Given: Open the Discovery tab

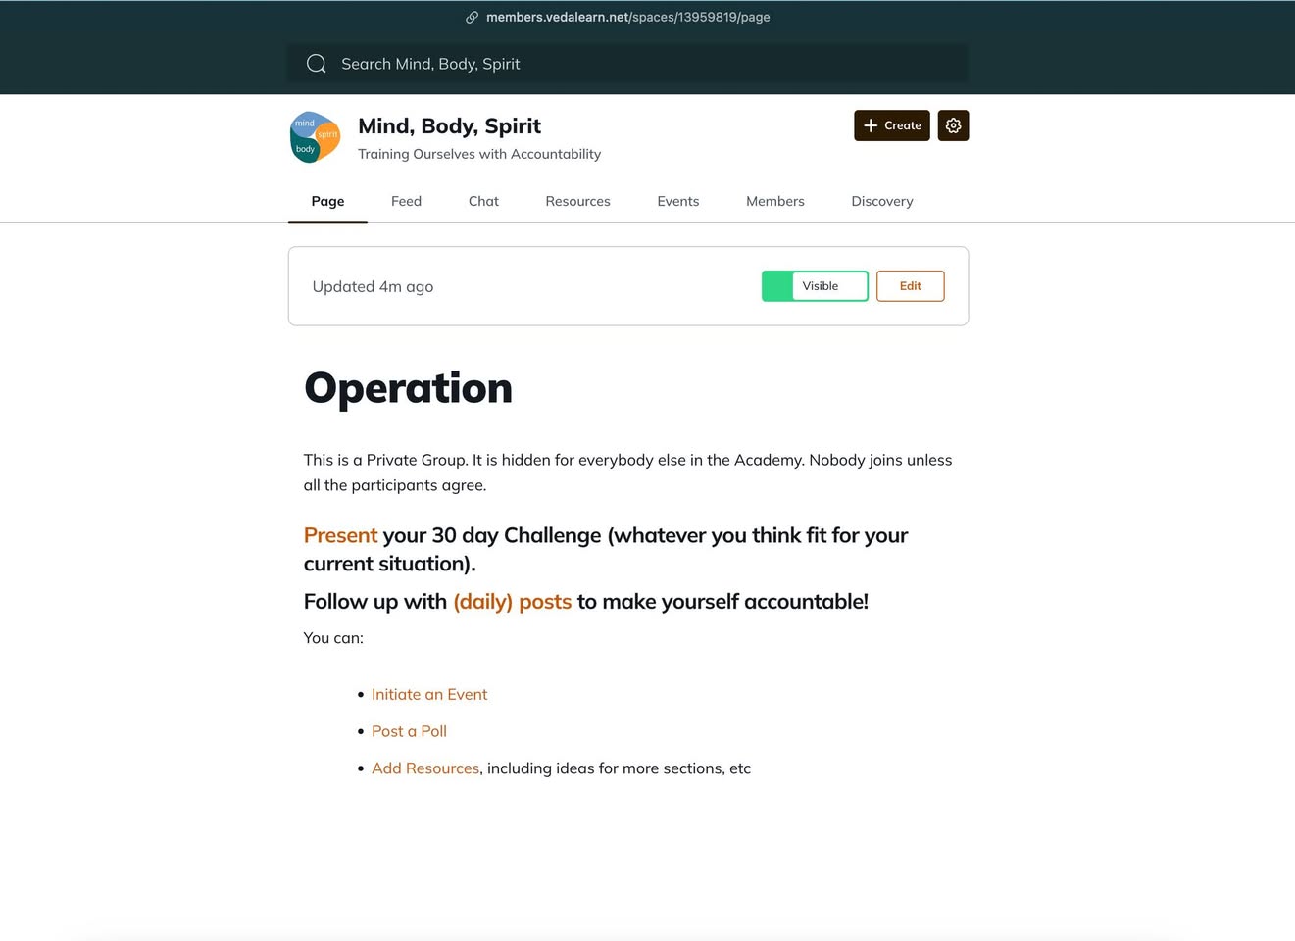Looking at the screenshot, I should 881,201.
